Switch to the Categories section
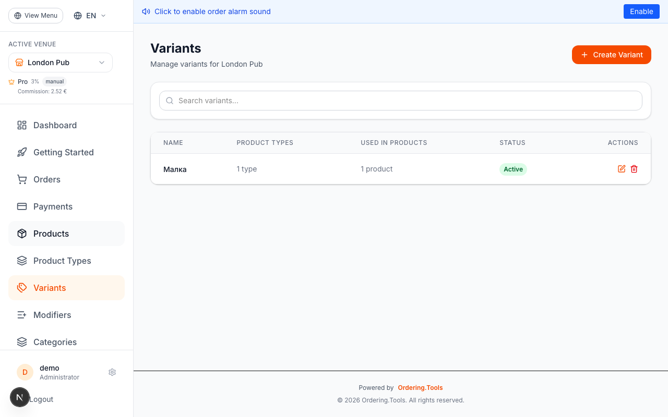The height and width of the screenshot is (417, 668). click(x=55, y=342)
